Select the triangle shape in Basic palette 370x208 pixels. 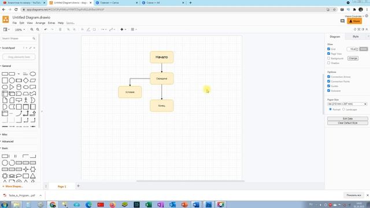(33, 176)
